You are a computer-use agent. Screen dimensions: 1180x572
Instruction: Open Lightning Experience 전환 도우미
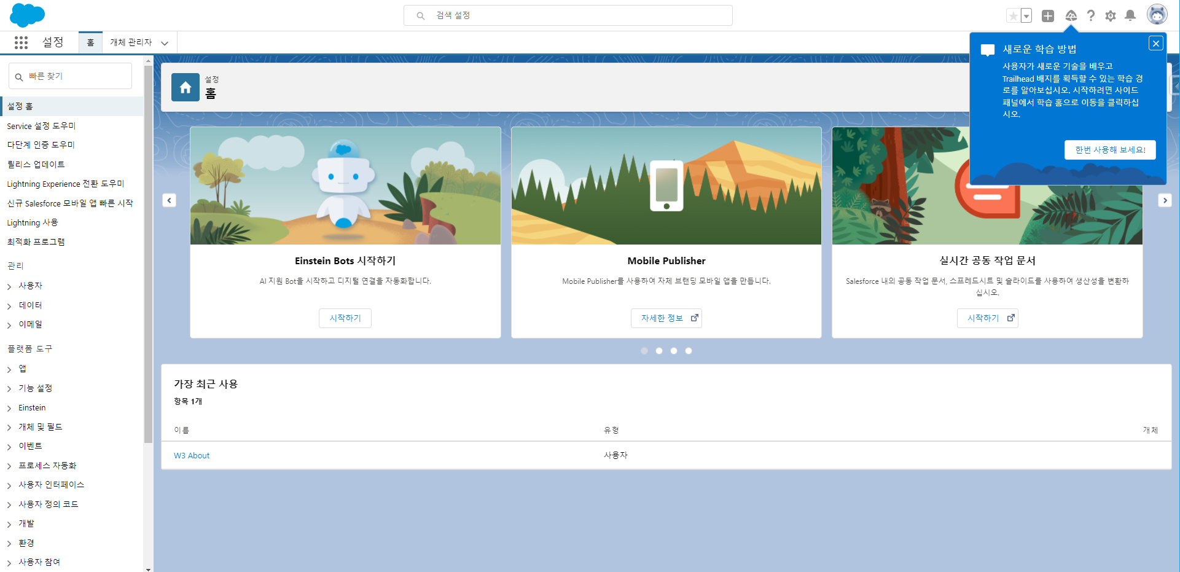[66, 184]
